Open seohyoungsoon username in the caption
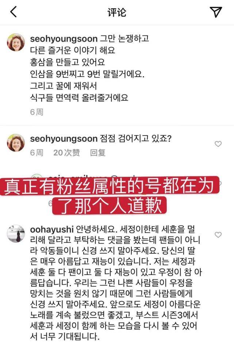234x342 pixels. click(x=64, y=39)
